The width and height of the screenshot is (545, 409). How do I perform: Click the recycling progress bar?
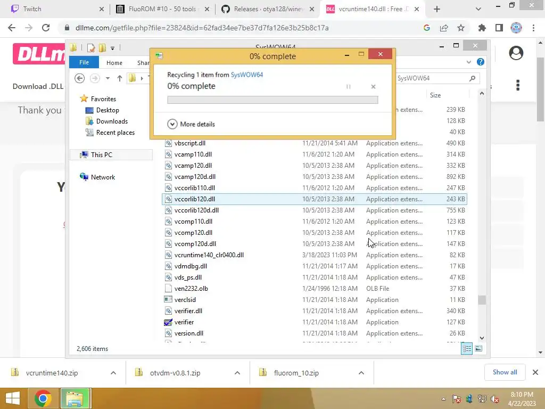(x=272, y=100)
